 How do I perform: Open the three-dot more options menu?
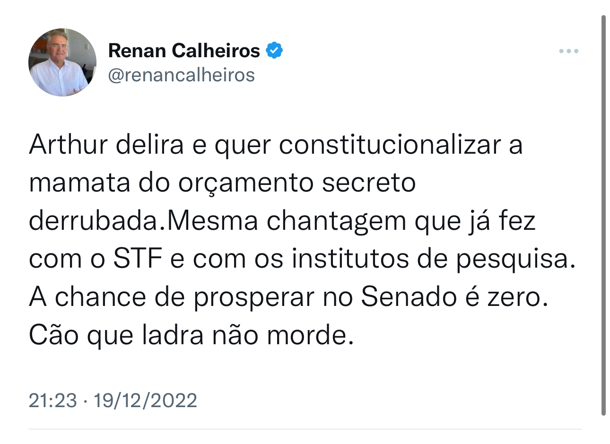pyautogui.click(x=568, y=51)
